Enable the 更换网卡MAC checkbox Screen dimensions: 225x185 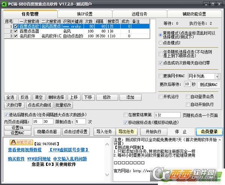(x=160, y=76)
